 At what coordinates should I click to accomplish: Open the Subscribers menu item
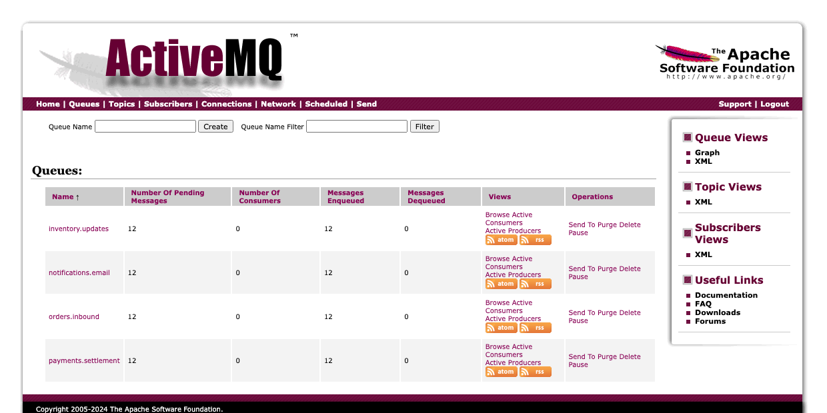pyautogui.click(x=168, y=104)
